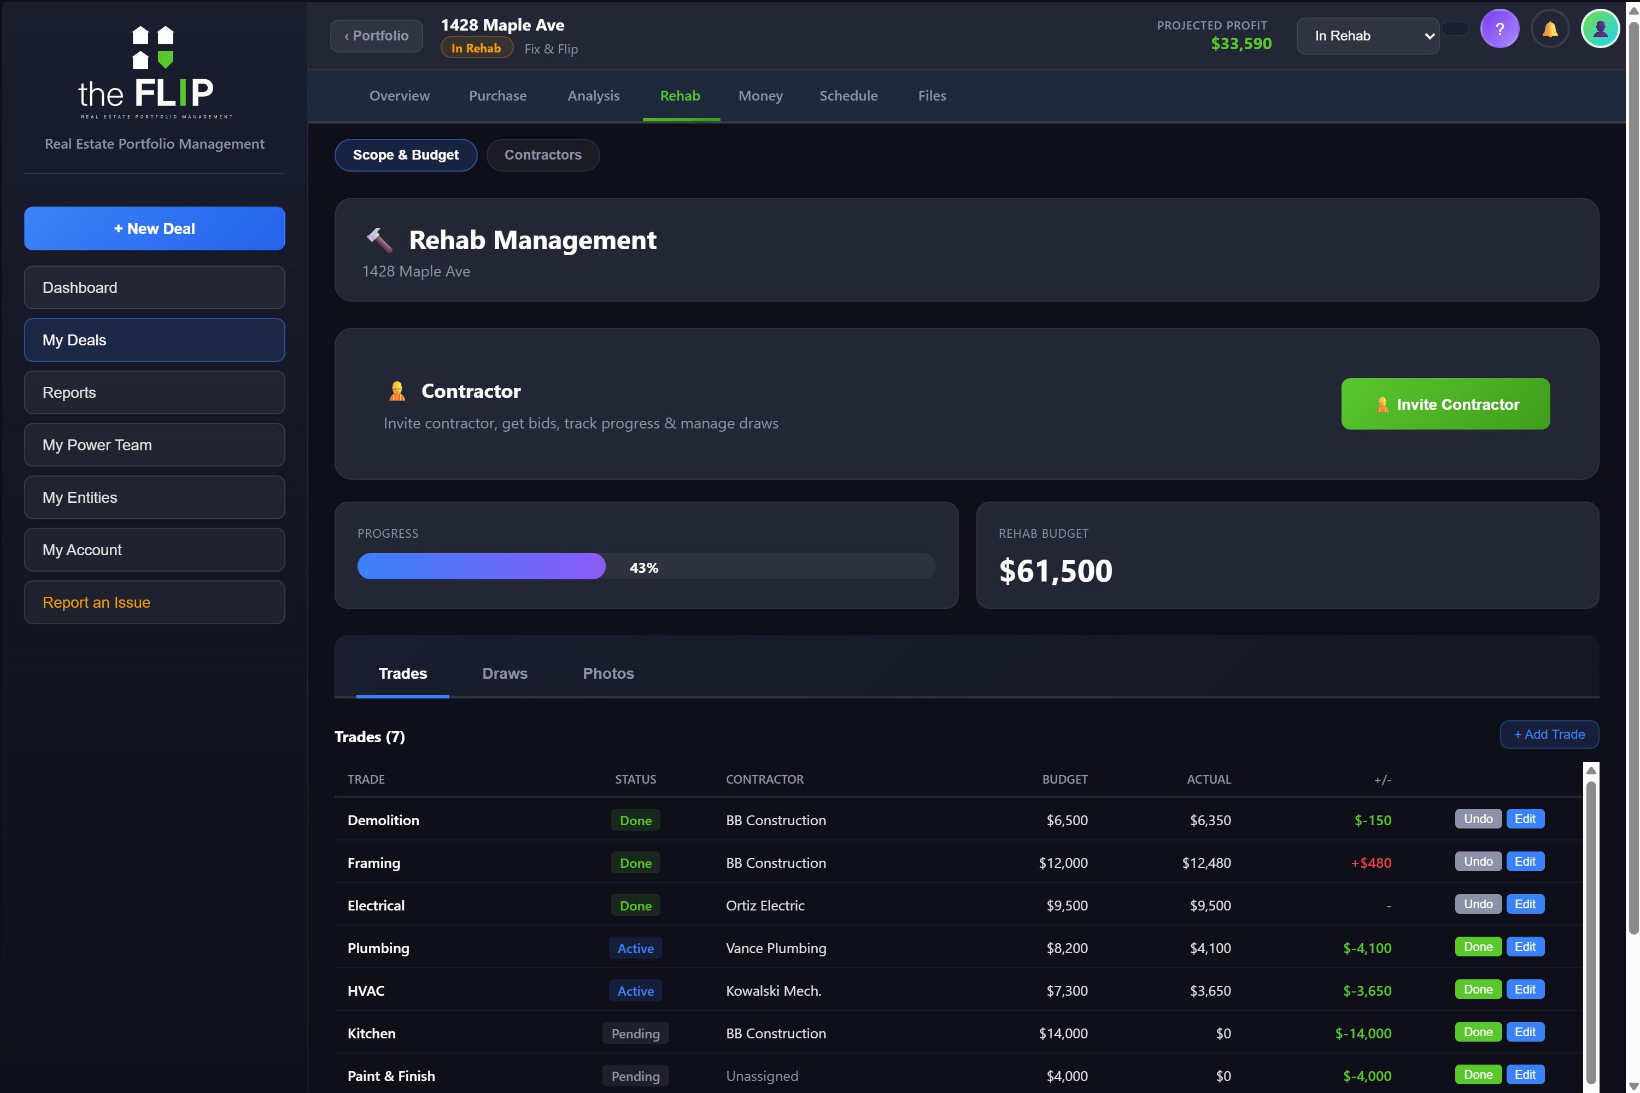Open notifications bell icon
This screenshot has height=1093, width=1640.
click(x=1549, y=30)
